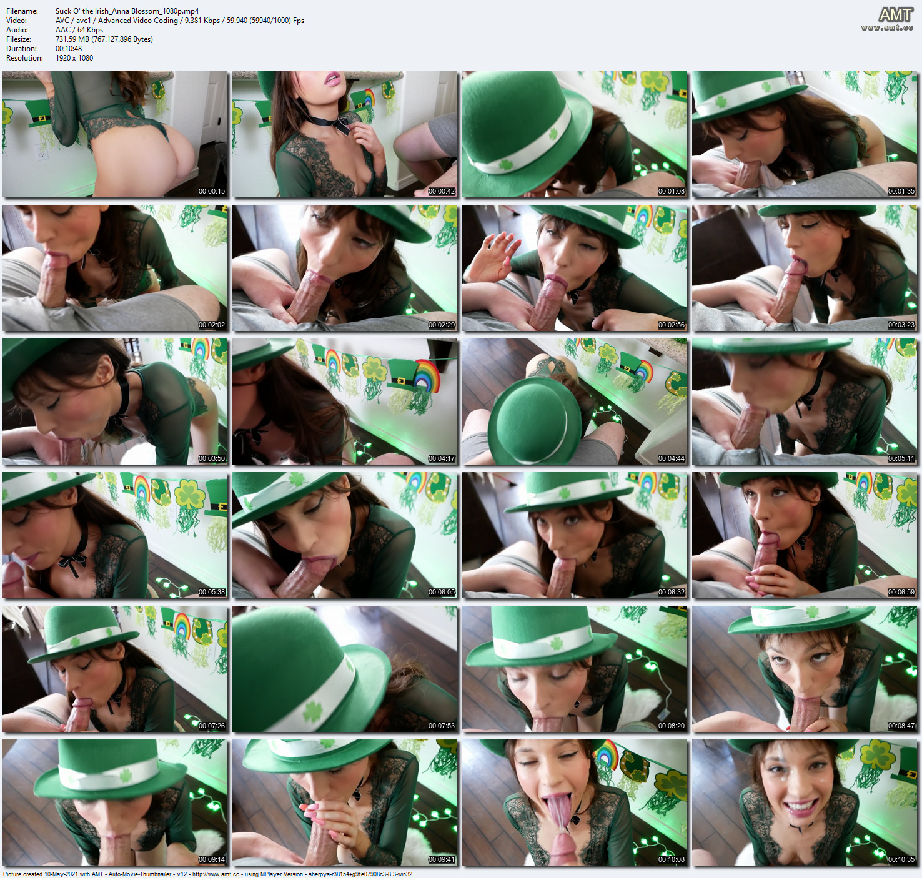
Task: Click the frame with timestamp 00:07:53
Action: [x=345, y=669]
